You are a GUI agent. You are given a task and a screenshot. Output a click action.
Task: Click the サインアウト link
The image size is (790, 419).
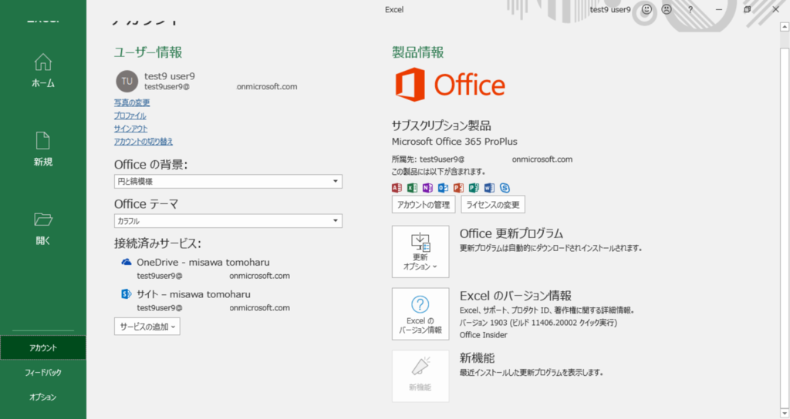[130, 129]
